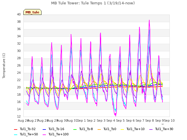Click the 34 y-axis tick label
The height and width of the screenshot is (140, 187).
19,36
